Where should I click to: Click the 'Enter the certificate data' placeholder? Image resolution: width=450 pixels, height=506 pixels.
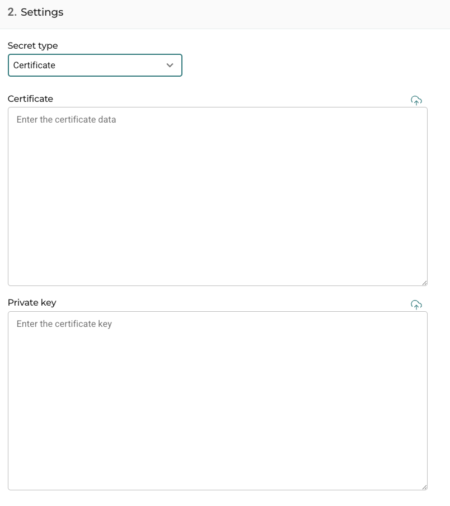pyautogui.click(x=66, y=119)
